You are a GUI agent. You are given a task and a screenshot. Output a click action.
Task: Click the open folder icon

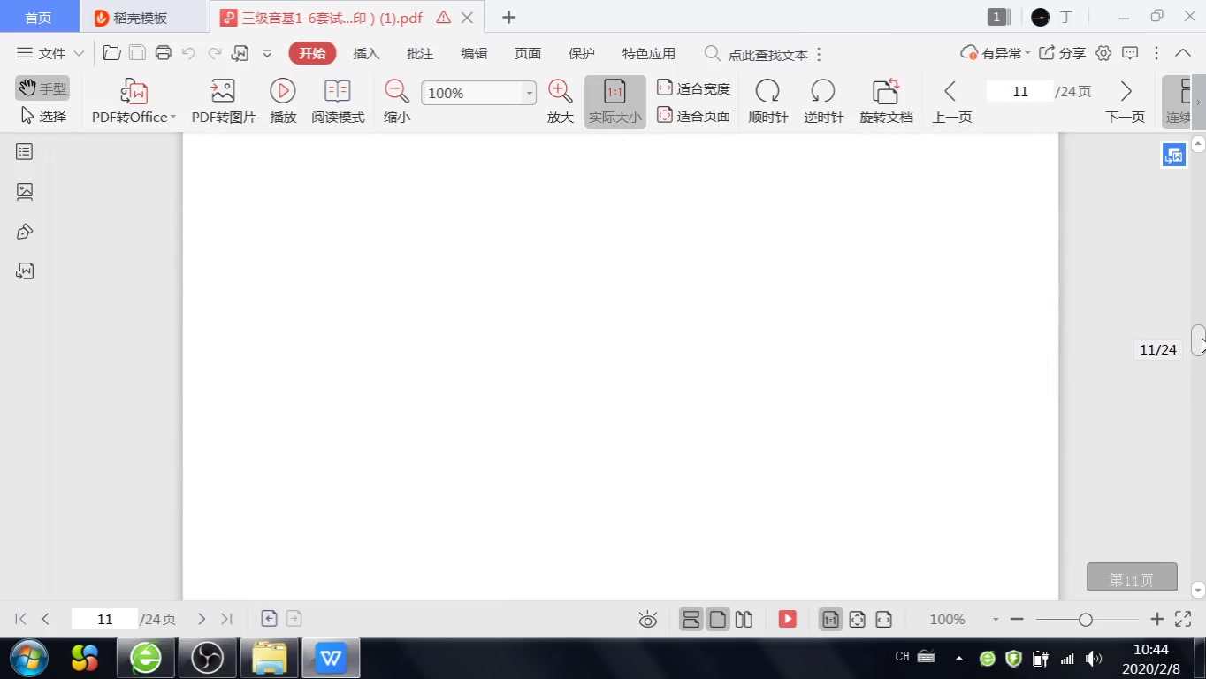[x=111, y=53]
